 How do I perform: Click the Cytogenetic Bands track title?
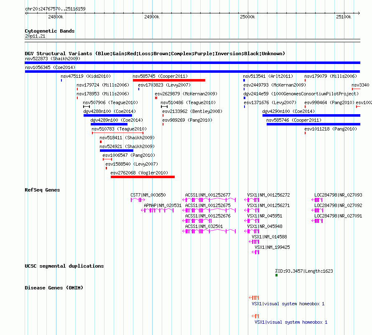(50, 31)
